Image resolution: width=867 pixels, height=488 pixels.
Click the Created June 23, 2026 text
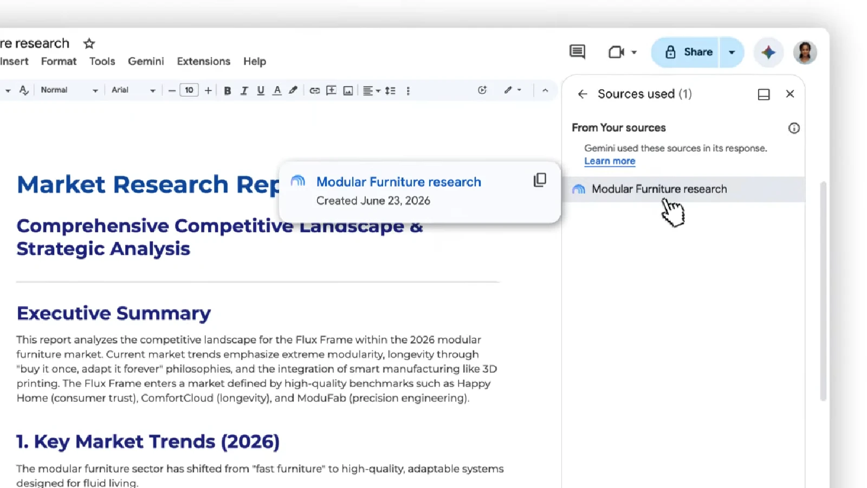coord(373,201)
